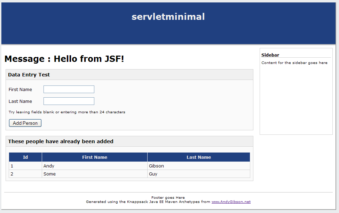Click 'These people have already been added' header
The image size is (339, 213).
(129, 141)
